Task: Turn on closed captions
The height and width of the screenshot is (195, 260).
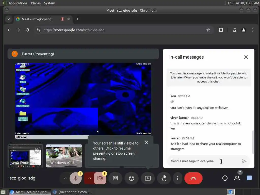Action: 115,178
